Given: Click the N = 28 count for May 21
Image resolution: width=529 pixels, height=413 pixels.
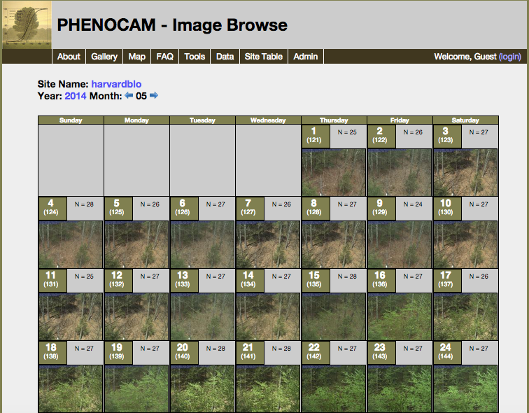Looking at the screenshot, I should 281,349.
